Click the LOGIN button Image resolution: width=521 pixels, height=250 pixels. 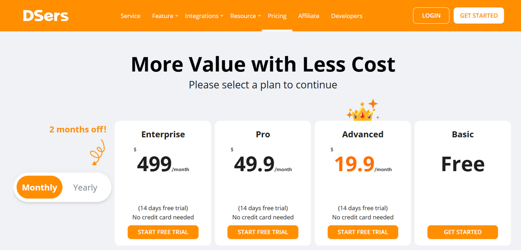point(431,15)
